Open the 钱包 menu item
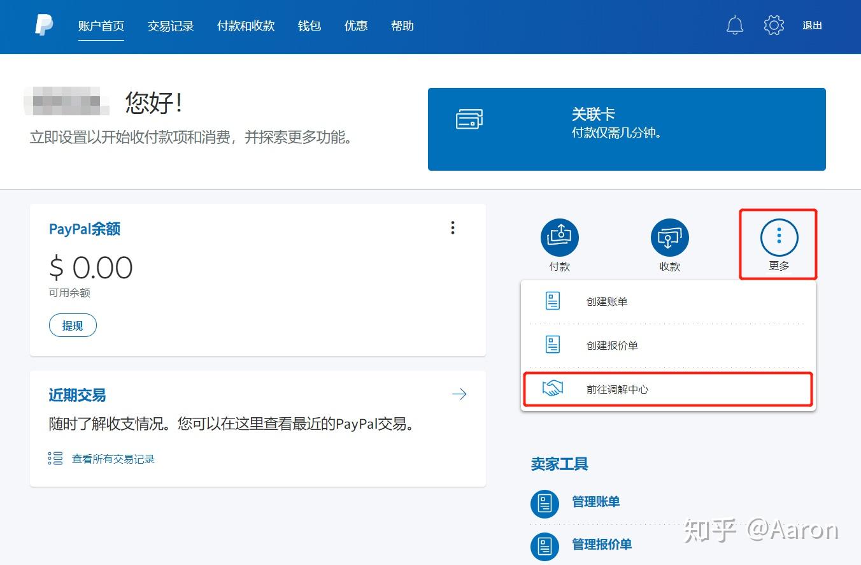This screenshot has height=565, width=861. [x=309, y=26]
